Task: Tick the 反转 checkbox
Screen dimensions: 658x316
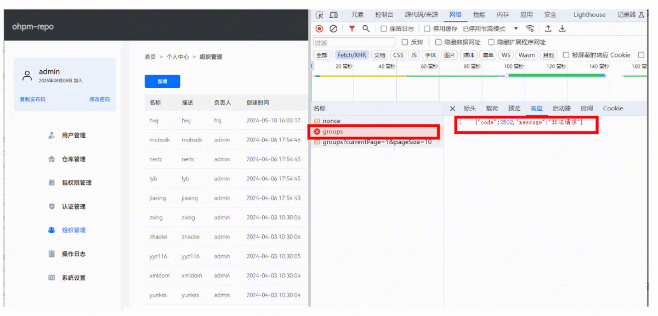Action: point(405,42)
